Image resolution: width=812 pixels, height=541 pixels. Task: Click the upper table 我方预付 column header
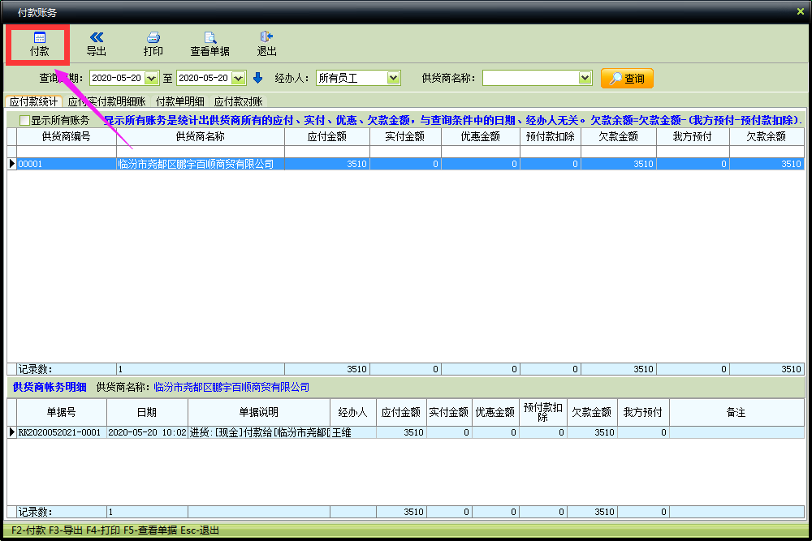pyautogui.click(x=693, y=136)
